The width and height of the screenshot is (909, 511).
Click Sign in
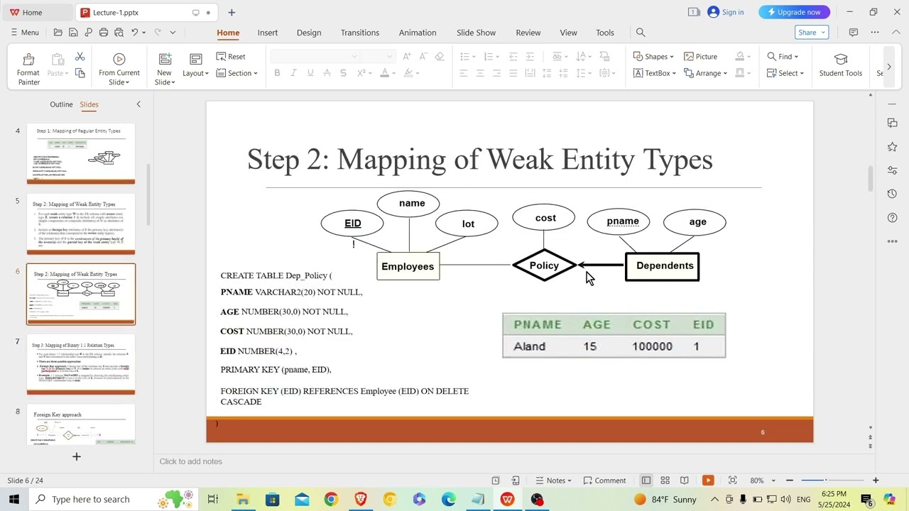click(726, 12)
